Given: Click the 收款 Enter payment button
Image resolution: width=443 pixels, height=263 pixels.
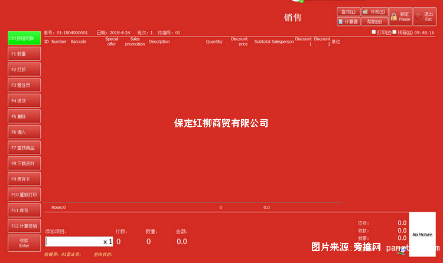Looking at the screenshot, I should [x=24, y=243].
